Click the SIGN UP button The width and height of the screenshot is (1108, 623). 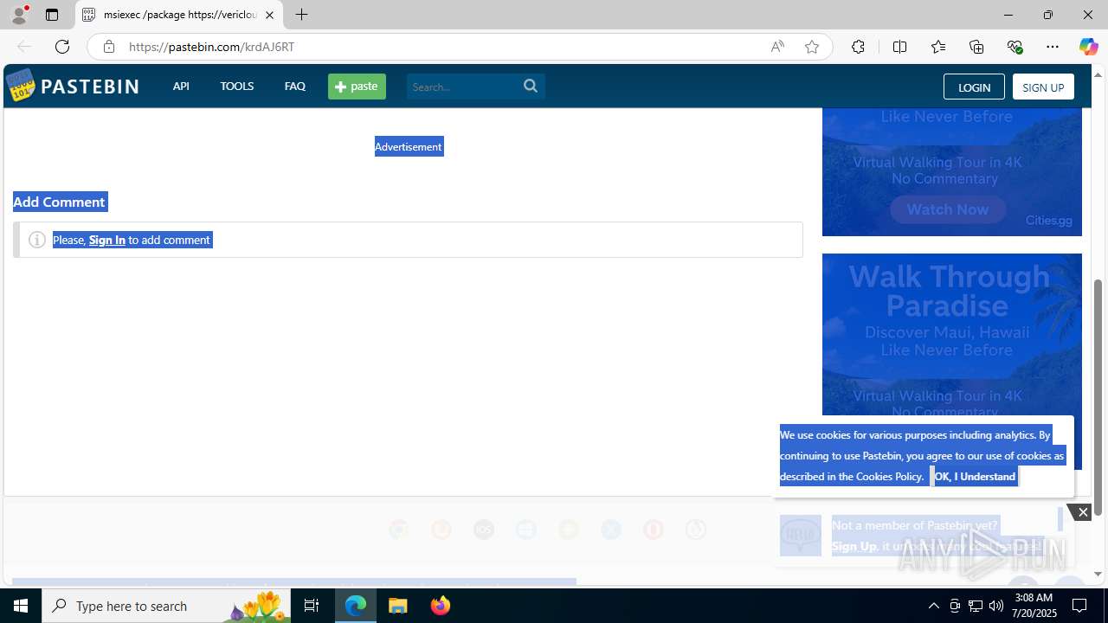[1043, 87]
